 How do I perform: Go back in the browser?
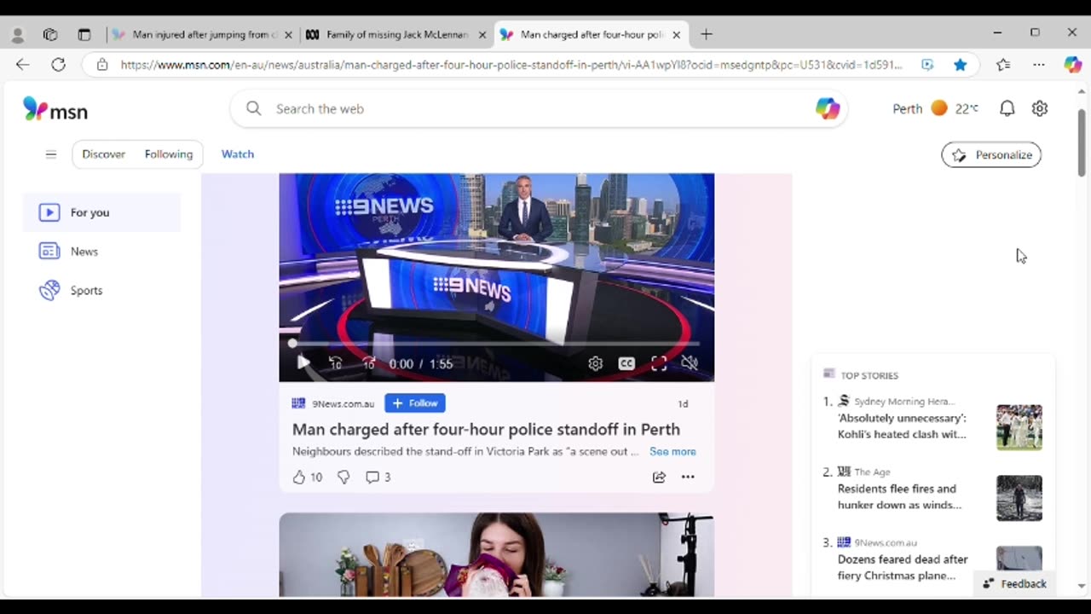tap(22, 65)
